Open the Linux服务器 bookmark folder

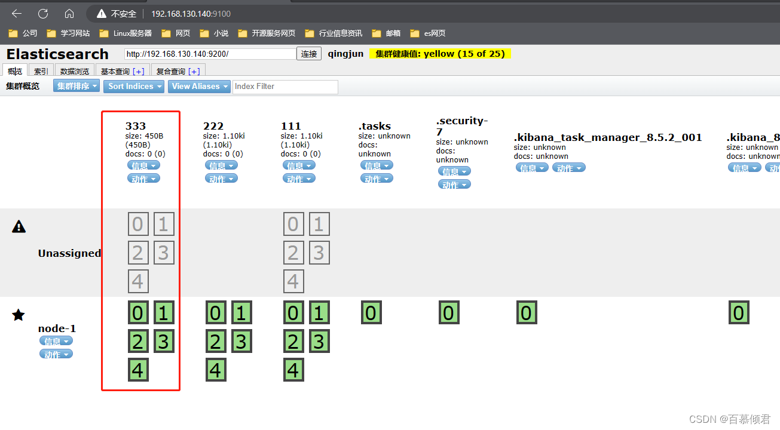(x=126, y=33)
